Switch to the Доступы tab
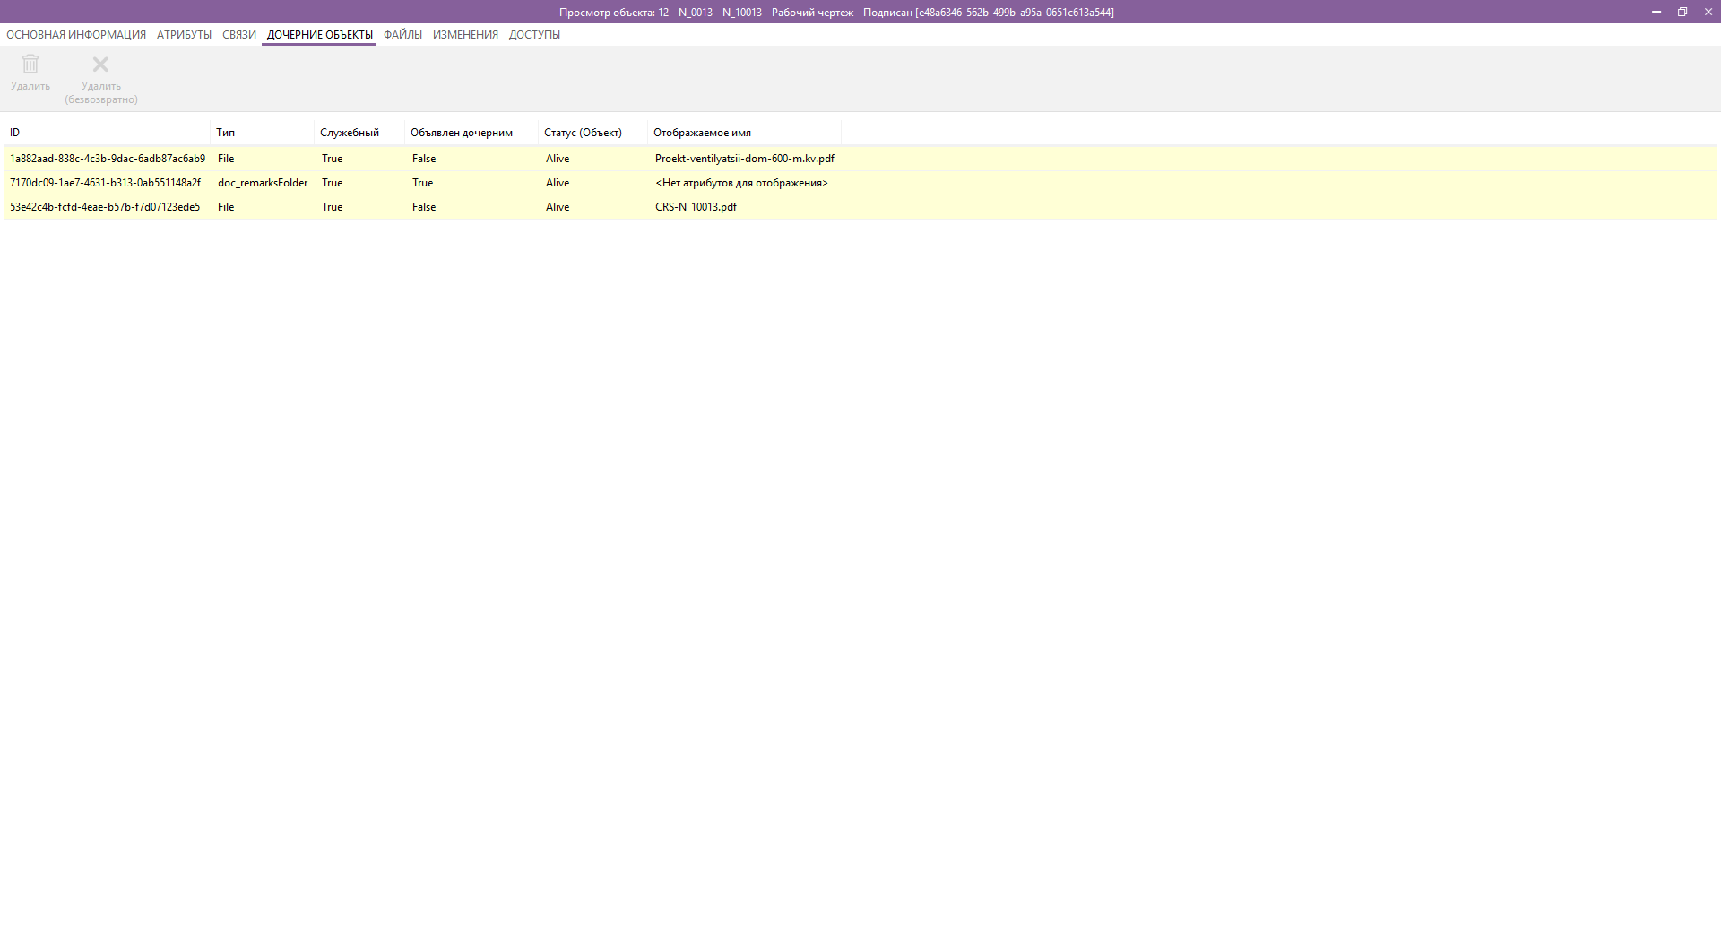This screenshot has height=925, width=1721. click(x=534, y=35)
